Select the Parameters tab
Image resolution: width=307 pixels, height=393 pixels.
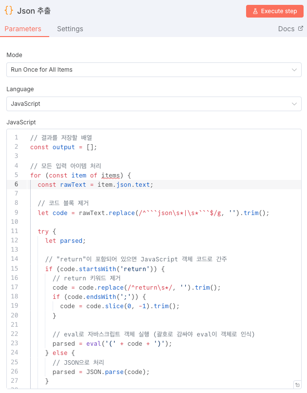[24, 29]
